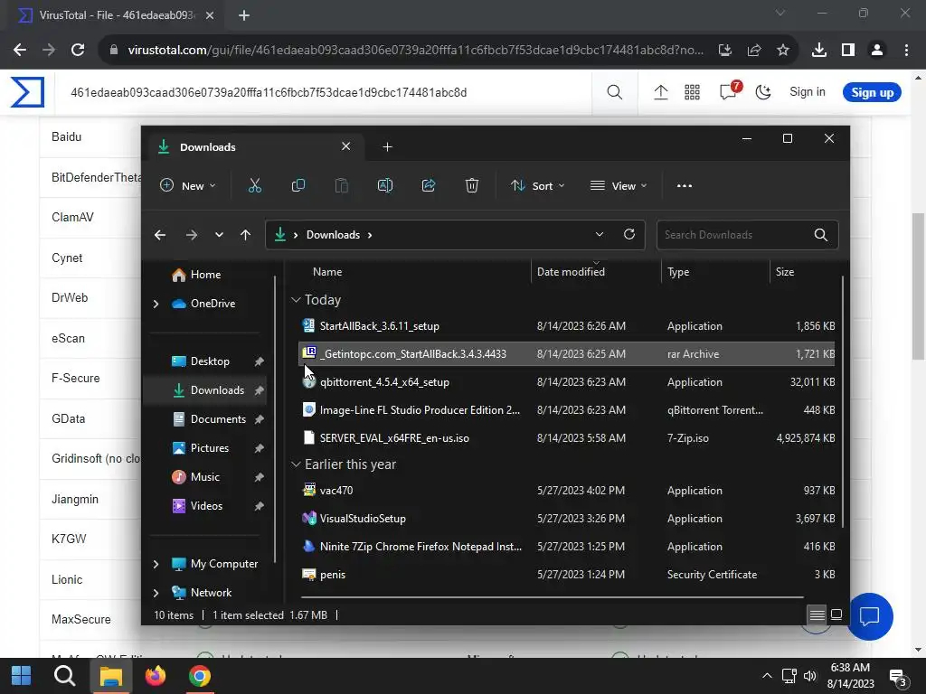The height and width of the screenshot is (694, 926).
Task: Click the search magnifier in Search Downloads box
Action: pyautogui.click(x=821, y=235)
